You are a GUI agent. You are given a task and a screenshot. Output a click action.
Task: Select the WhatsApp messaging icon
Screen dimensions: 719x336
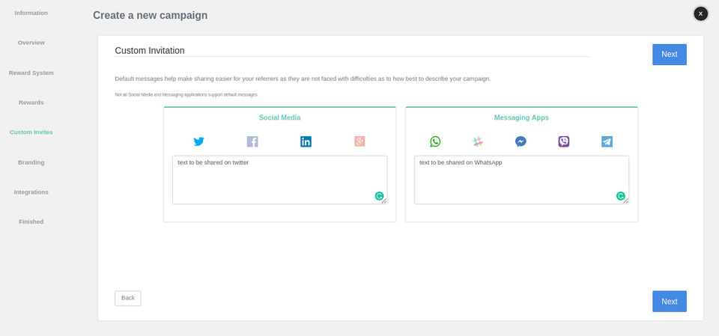(435, 141)
